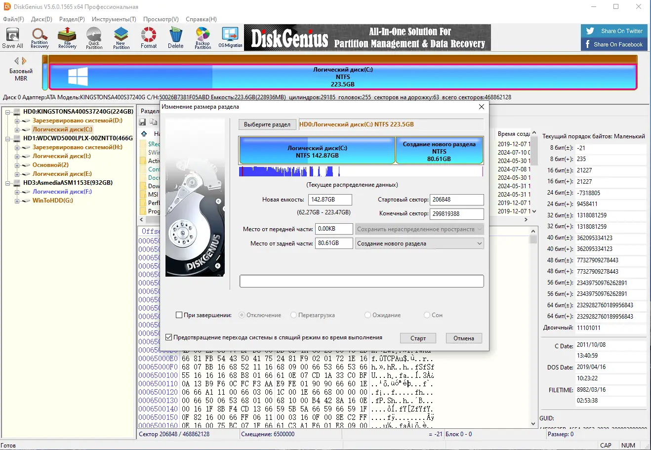Screen dimensions: 651x450
Task: Open the Partition Recovery tool
Action: pyautogui.click(x=40, y=38)
